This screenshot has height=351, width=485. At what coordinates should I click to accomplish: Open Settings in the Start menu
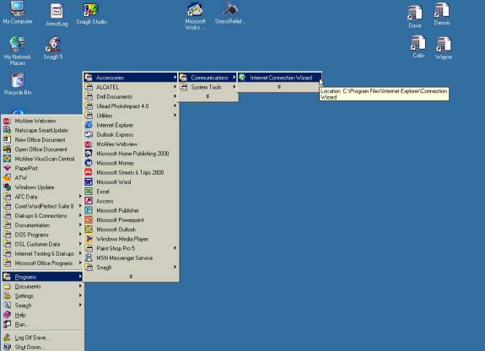coord(43,296)
